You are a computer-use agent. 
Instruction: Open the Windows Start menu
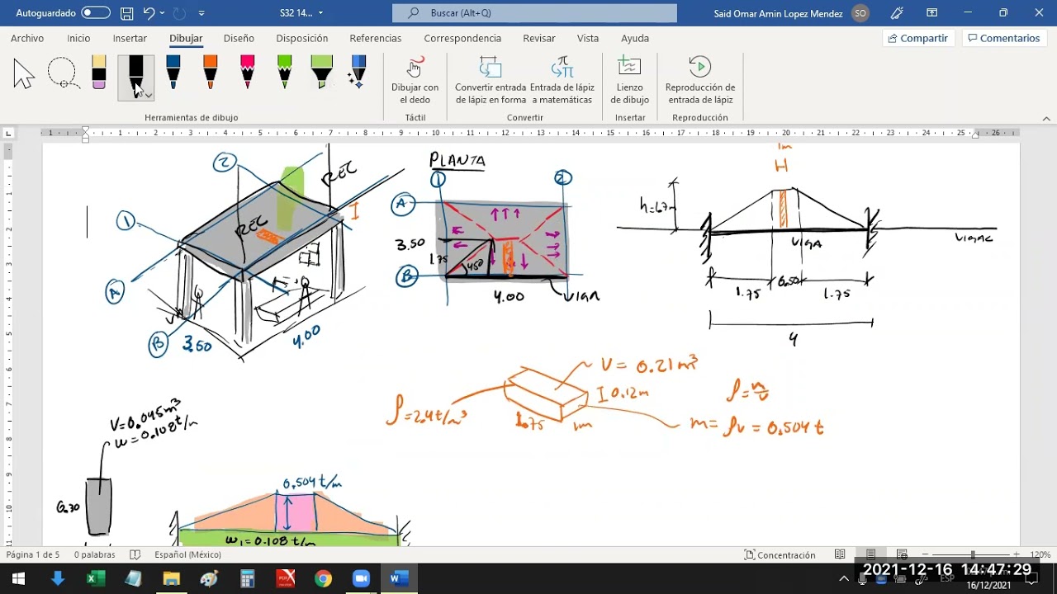pyautogui.click(x=18, y=578)
